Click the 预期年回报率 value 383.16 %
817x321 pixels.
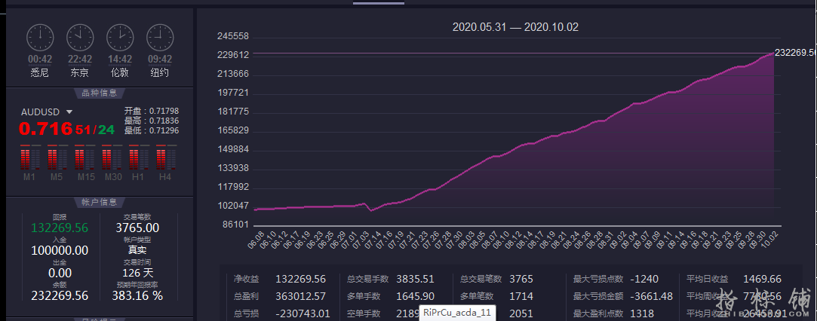pos(137,295)
